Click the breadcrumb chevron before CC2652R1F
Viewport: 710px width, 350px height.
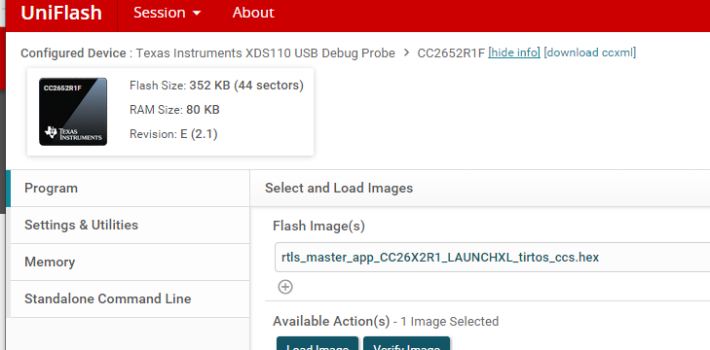[406, 53]
